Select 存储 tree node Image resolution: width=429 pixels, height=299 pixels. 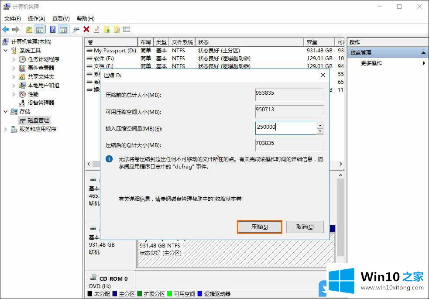[24, 112]
